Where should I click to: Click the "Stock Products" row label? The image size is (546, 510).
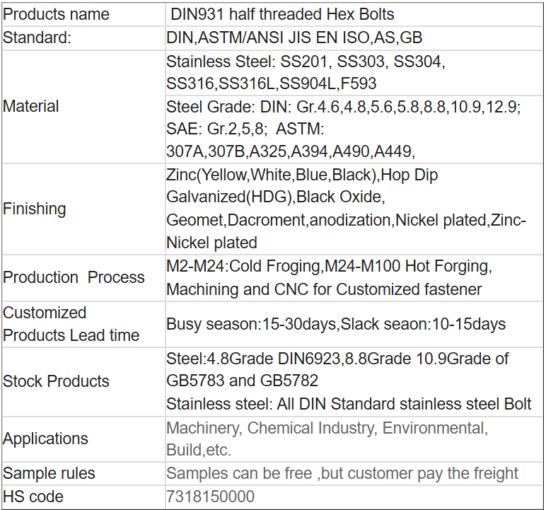[x=57, y=381]
